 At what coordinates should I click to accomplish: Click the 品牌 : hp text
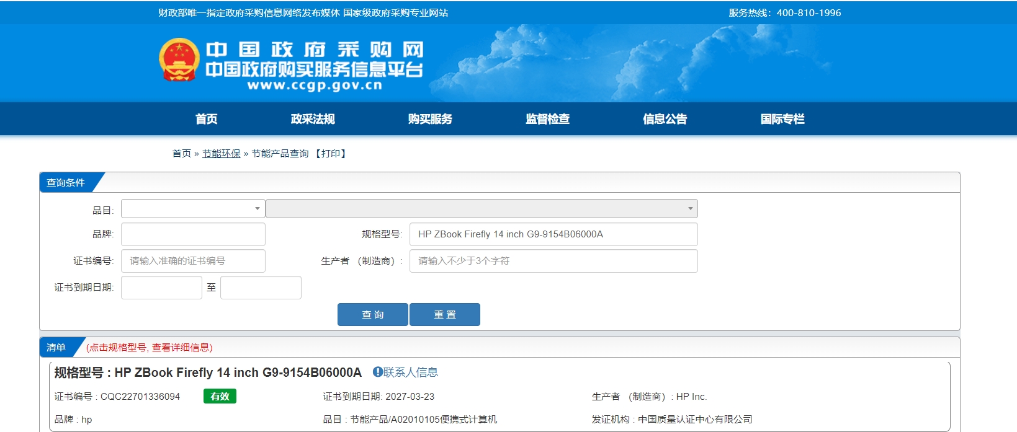click(x=73, y=420)
